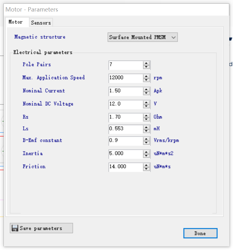Click the Ls value field
The height and width of the screenshot is (251, 233).
click(125, 129)
